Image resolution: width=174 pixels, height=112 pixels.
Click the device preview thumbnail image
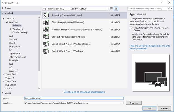point(151,73)
